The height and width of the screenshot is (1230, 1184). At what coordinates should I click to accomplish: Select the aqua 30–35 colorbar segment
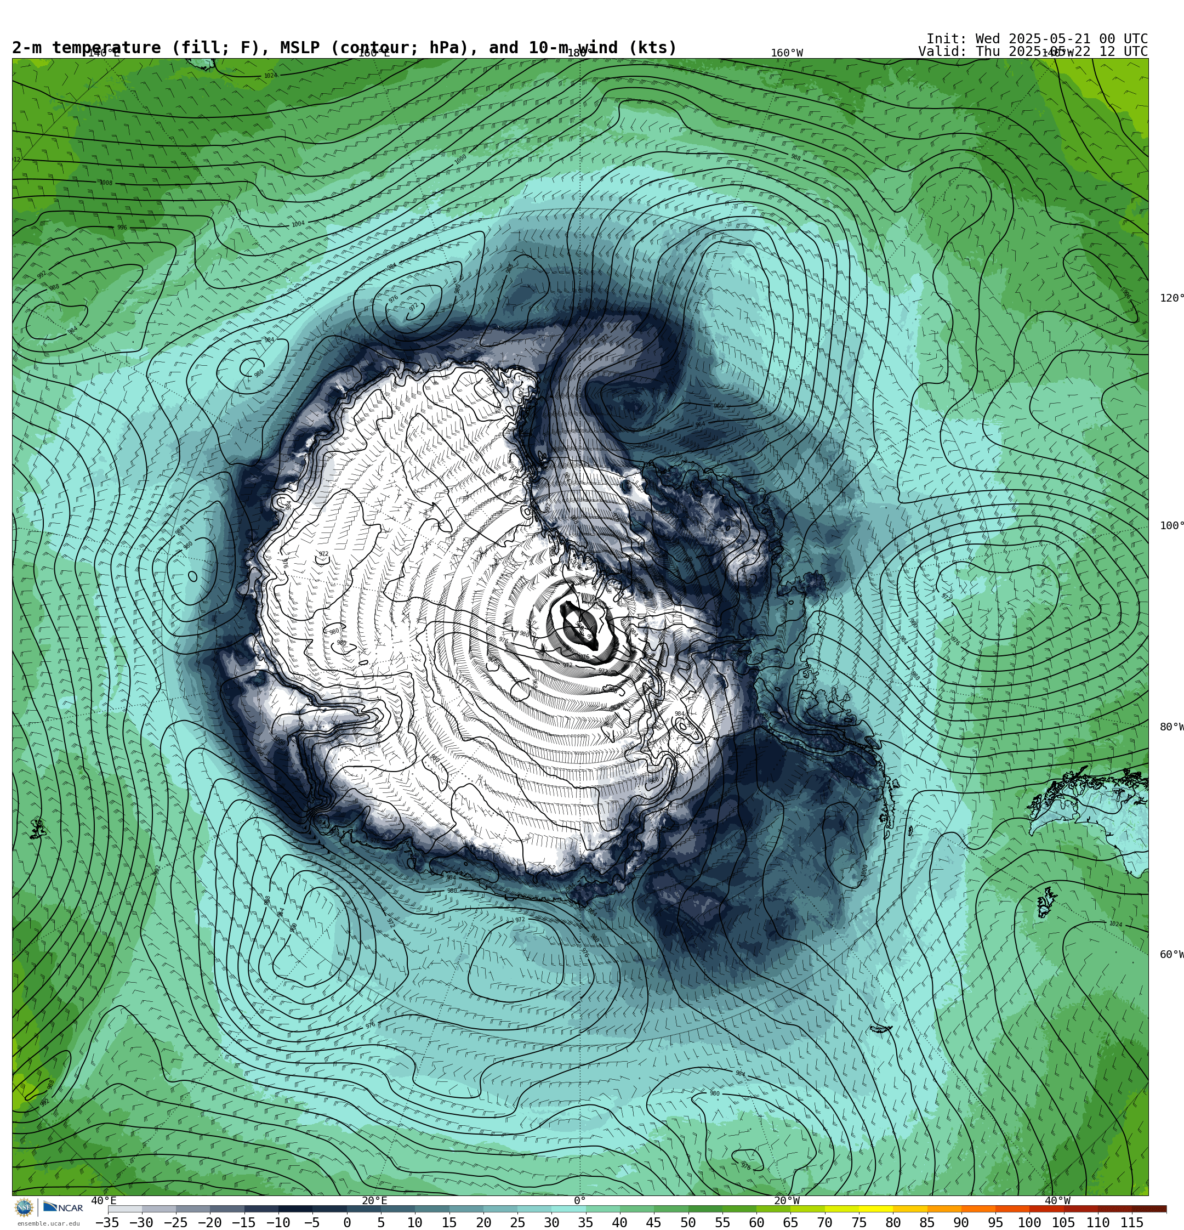tap(568, 1209)
